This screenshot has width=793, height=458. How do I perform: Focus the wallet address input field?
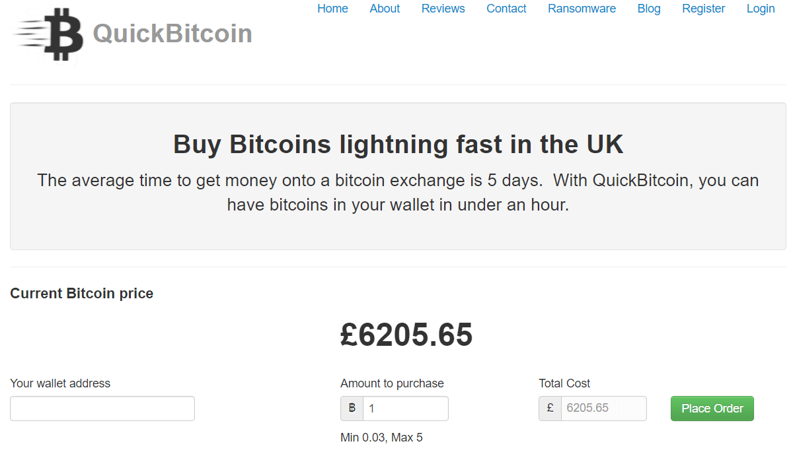pyautogui.click(x=102, y=409)
